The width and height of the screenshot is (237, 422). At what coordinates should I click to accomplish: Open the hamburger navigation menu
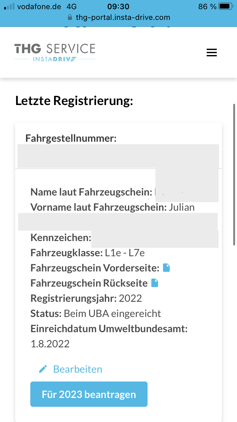tap(211, 53)
